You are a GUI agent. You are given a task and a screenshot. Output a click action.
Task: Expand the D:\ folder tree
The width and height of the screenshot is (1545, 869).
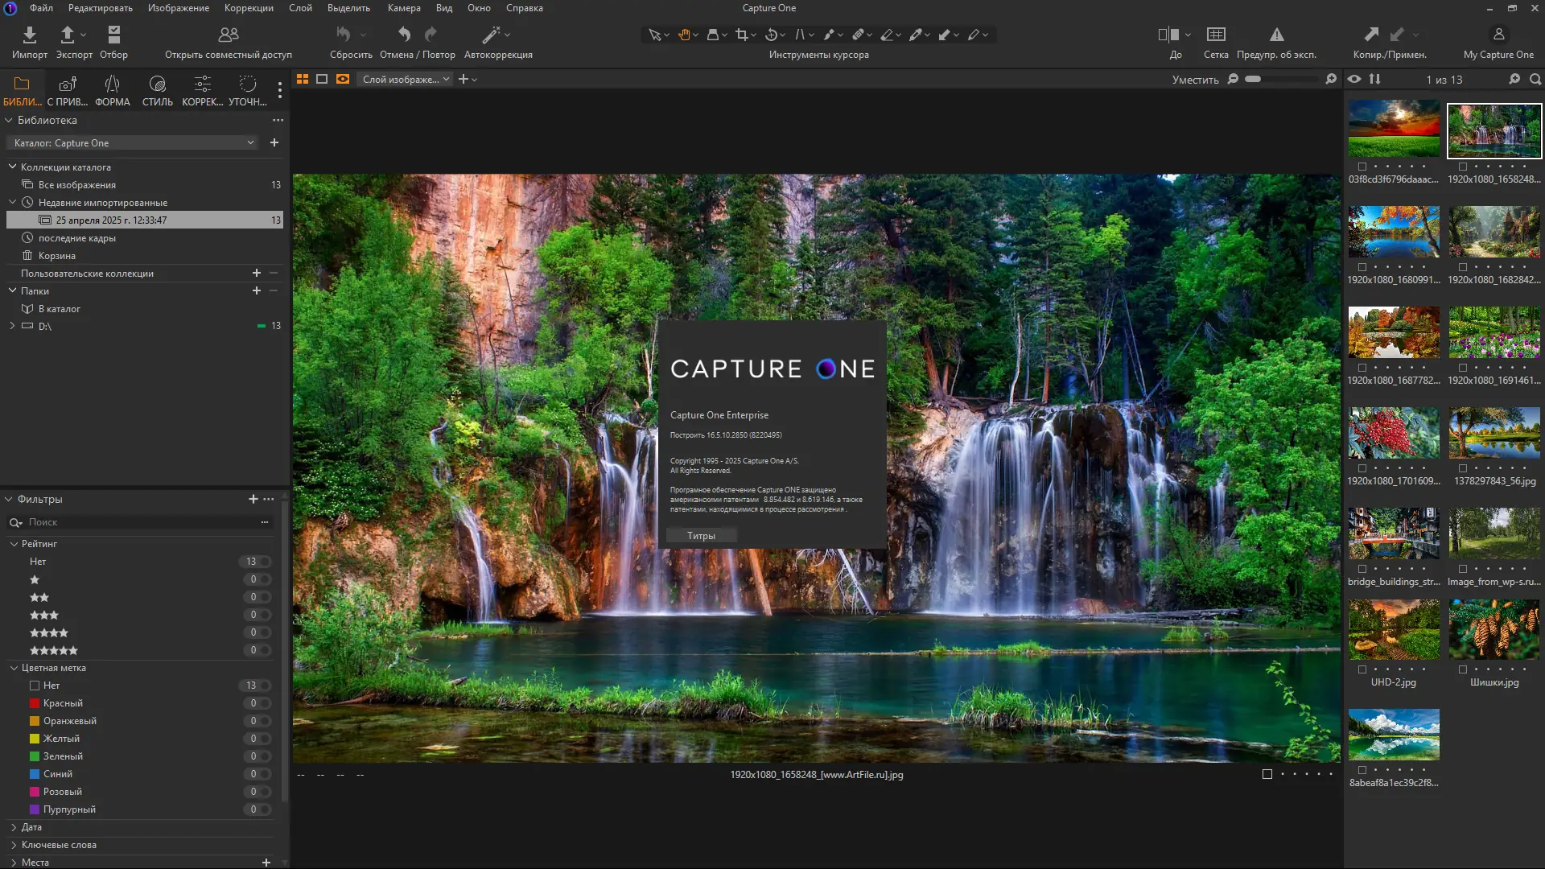point(12,326)
